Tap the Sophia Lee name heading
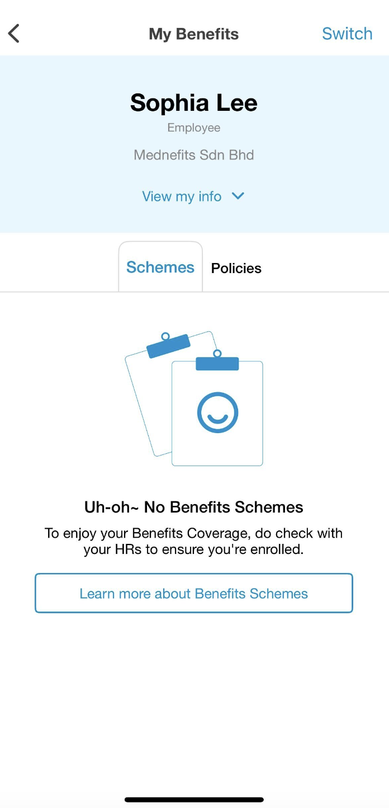The height and width of the screenshot is (808, 389). tap(194, 103)
